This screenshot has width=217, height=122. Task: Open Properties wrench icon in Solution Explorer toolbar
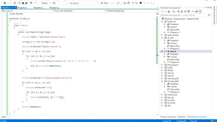point(196,12)
